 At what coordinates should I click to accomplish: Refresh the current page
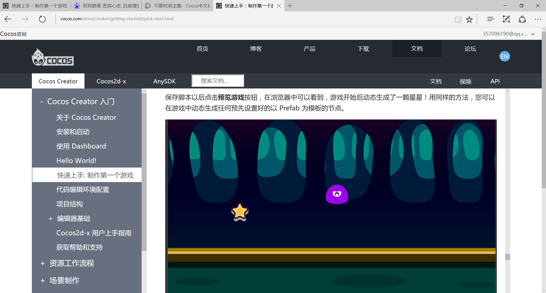tap(42, 19)
